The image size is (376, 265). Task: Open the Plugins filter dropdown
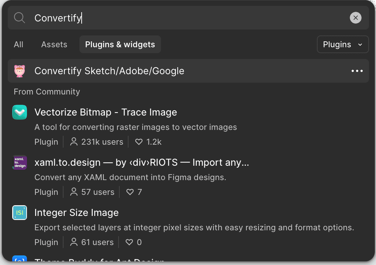tap(342, 45)
